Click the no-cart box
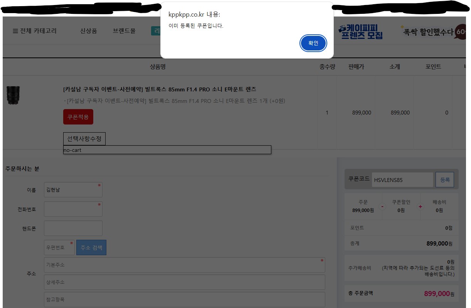Viewport: 471px width, 308px height. pos(167,150)
